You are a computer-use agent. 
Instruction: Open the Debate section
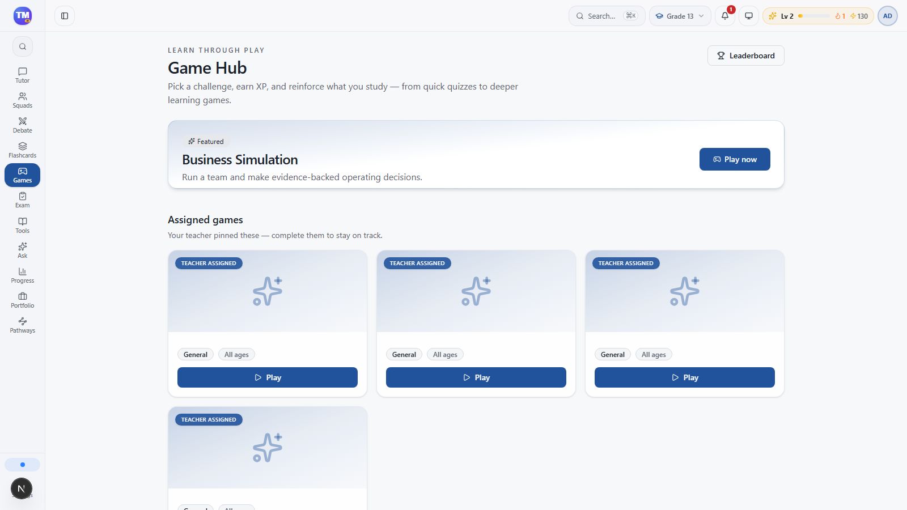point(23,125)
